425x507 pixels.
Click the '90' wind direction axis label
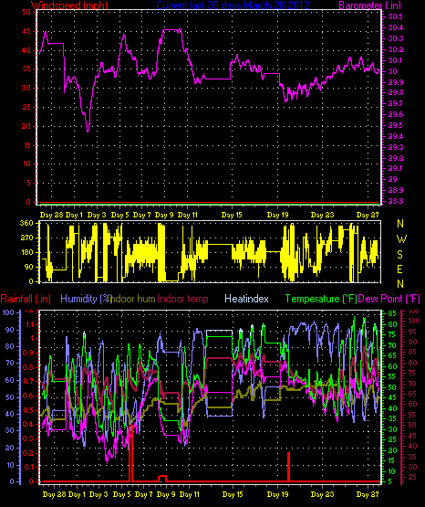[x=28, y=267]
